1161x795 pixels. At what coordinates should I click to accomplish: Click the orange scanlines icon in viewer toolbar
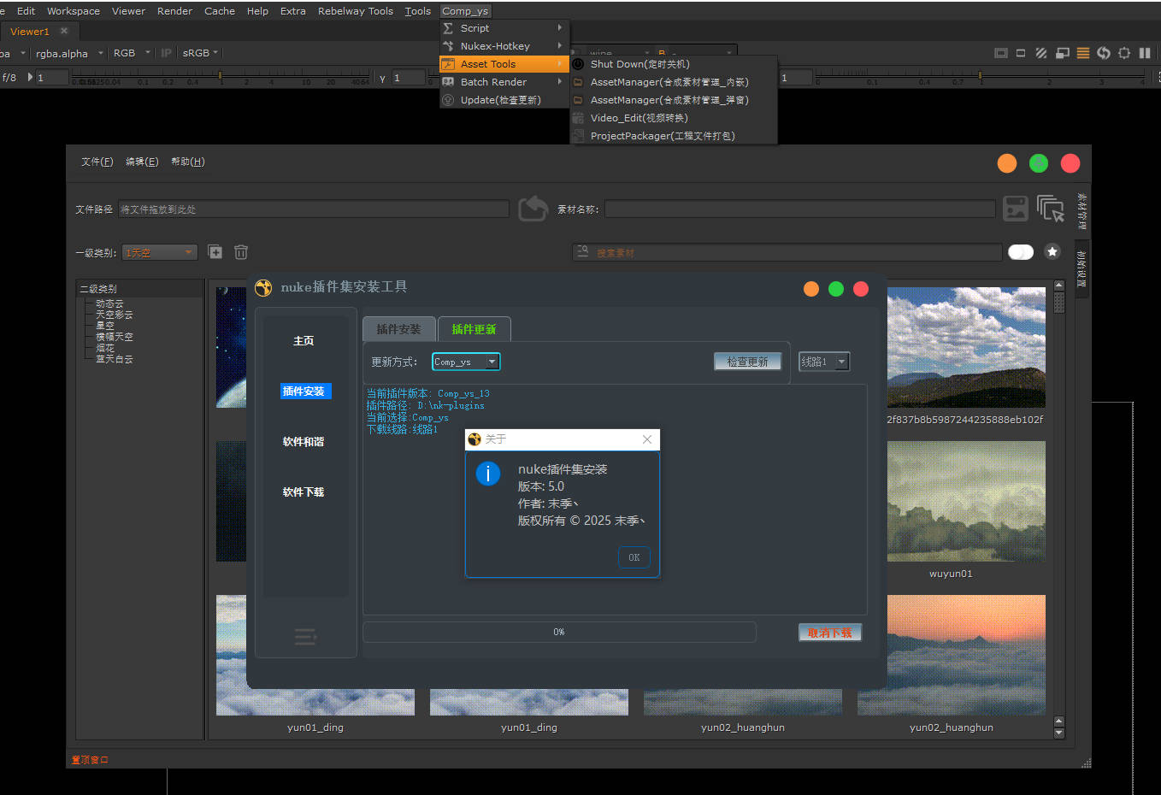(1083, 53)
